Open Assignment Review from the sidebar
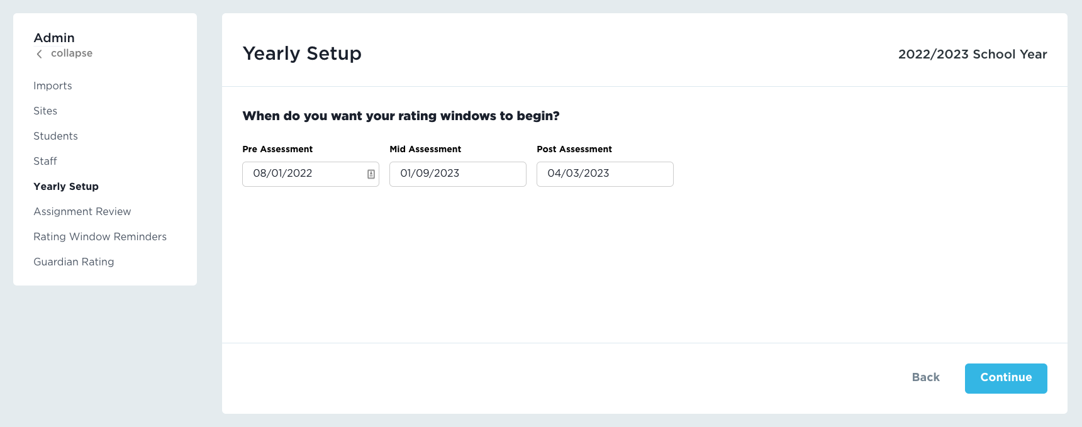The image size is (1082, 427). 82,211
